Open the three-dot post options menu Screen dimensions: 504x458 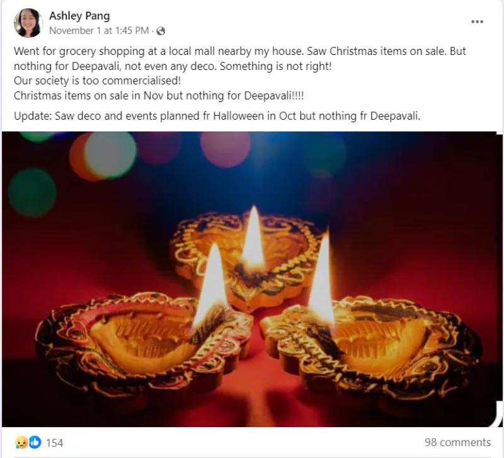pos(477,22)
